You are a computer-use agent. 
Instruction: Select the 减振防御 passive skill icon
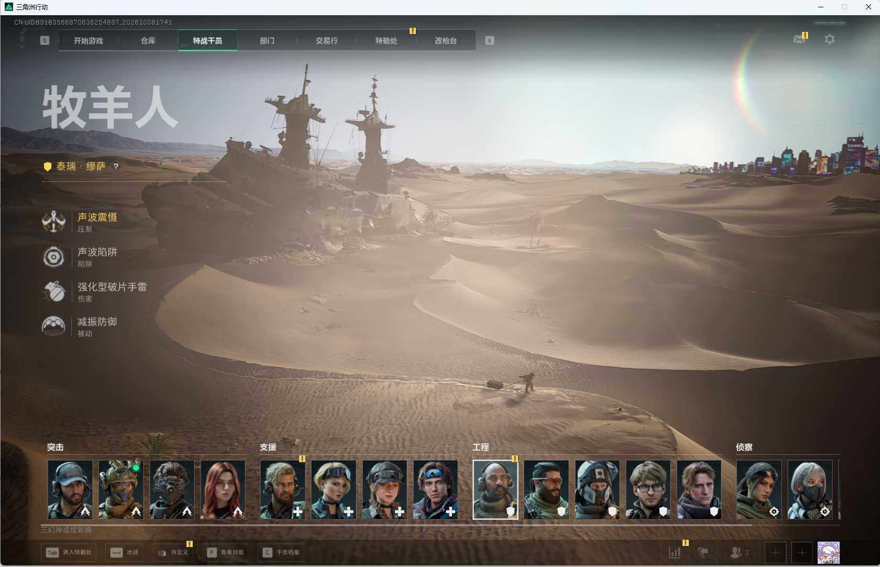click(53, 326)
